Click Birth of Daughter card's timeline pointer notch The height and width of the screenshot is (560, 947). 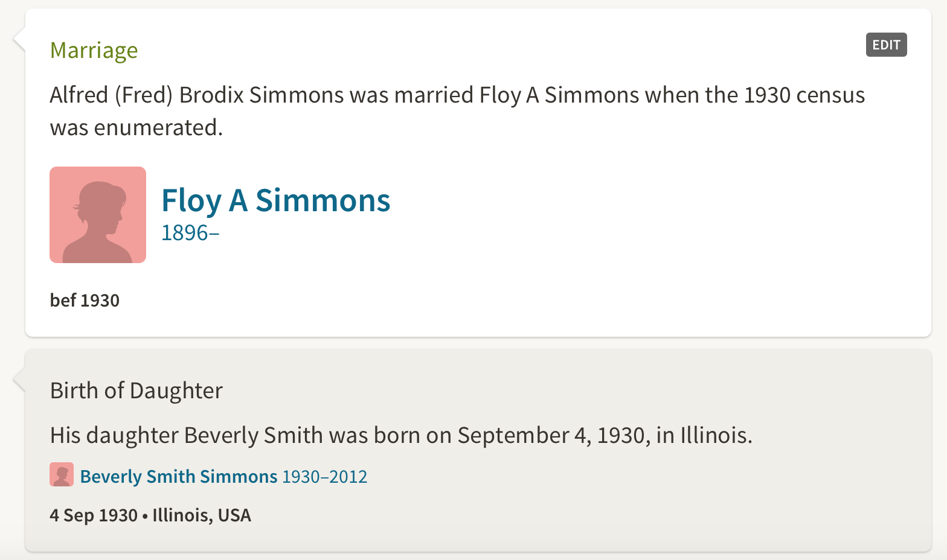(19, 380)
